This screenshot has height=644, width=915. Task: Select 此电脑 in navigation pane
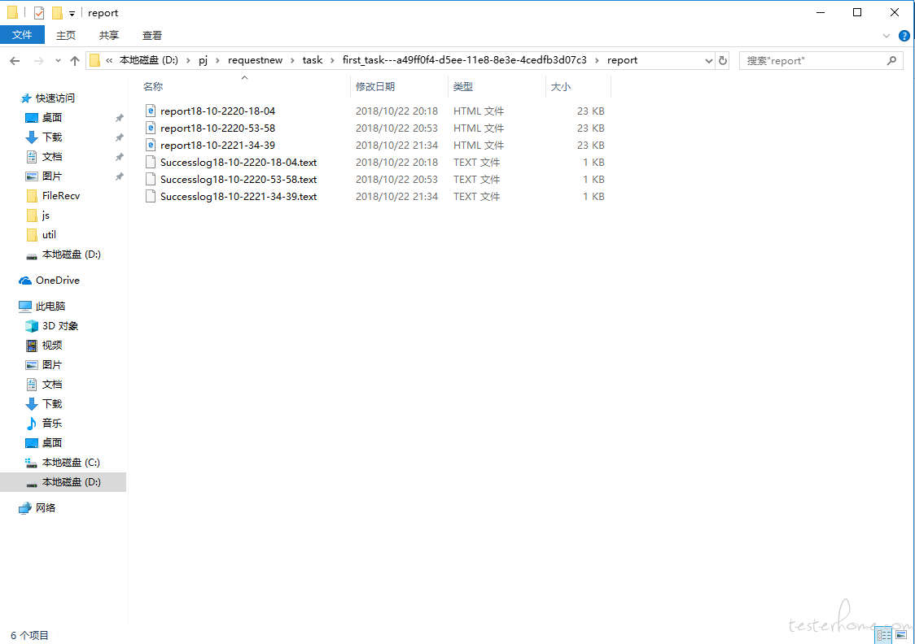click(50, 306)
